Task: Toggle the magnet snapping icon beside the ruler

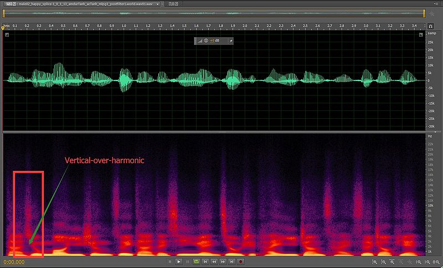Action: [x=430, y=26]
